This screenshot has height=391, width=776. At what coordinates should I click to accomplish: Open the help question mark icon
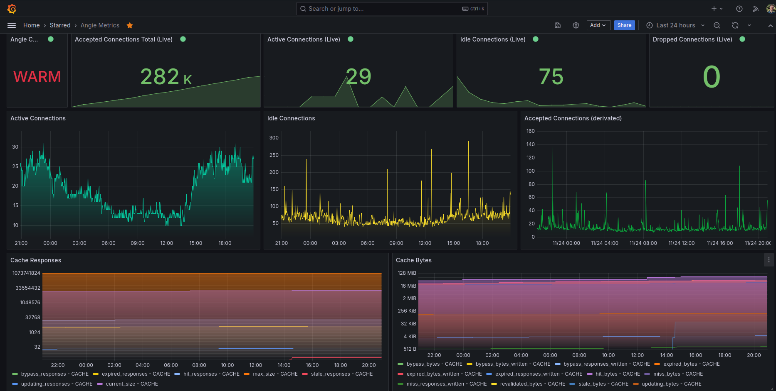(x=739, y=9)
